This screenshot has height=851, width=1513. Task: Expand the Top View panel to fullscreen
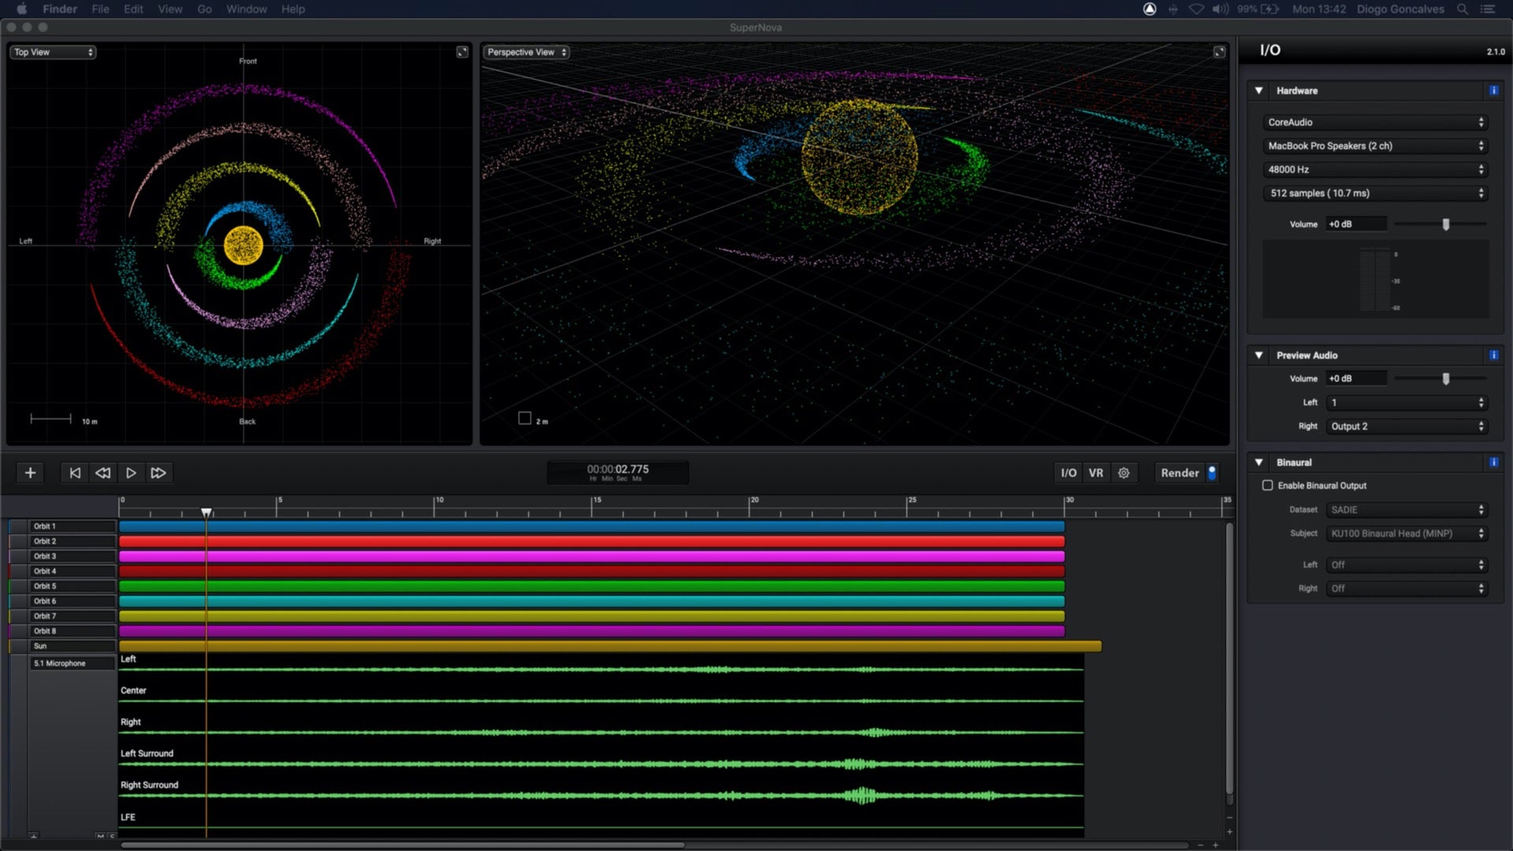point(463,52)
